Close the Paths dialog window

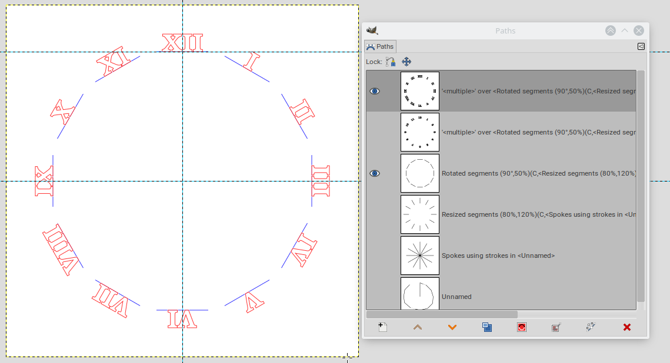pos(639,31)
